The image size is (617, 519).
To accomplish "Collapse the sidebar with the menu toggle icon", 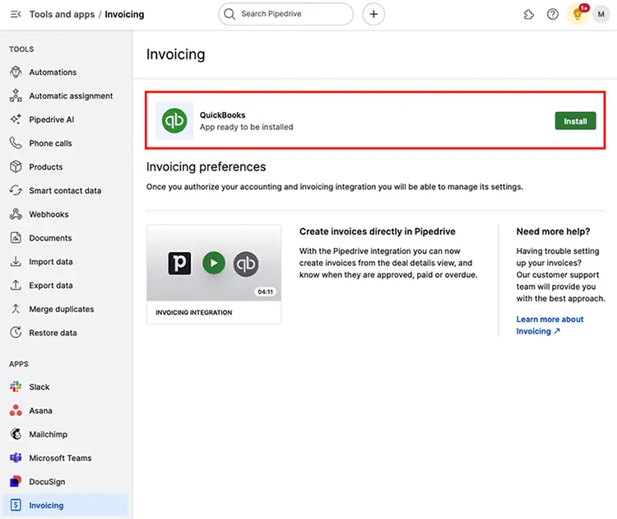I will click(16, 14).
